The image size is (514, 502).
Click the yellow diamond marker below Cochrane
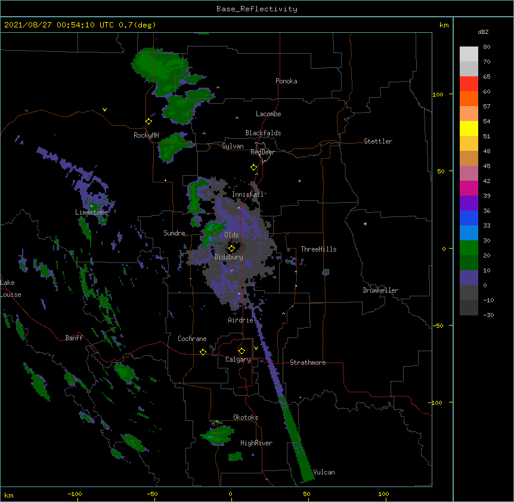pyautogui.click(x=203, y=352)
